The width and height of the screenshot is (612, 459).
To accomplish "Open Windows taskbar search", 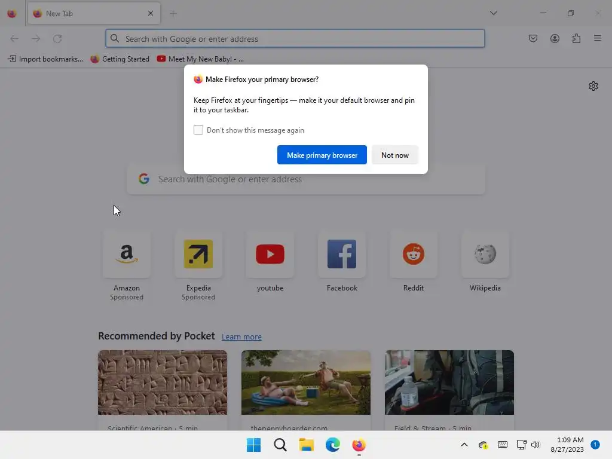I will click(x=280, y=445).
